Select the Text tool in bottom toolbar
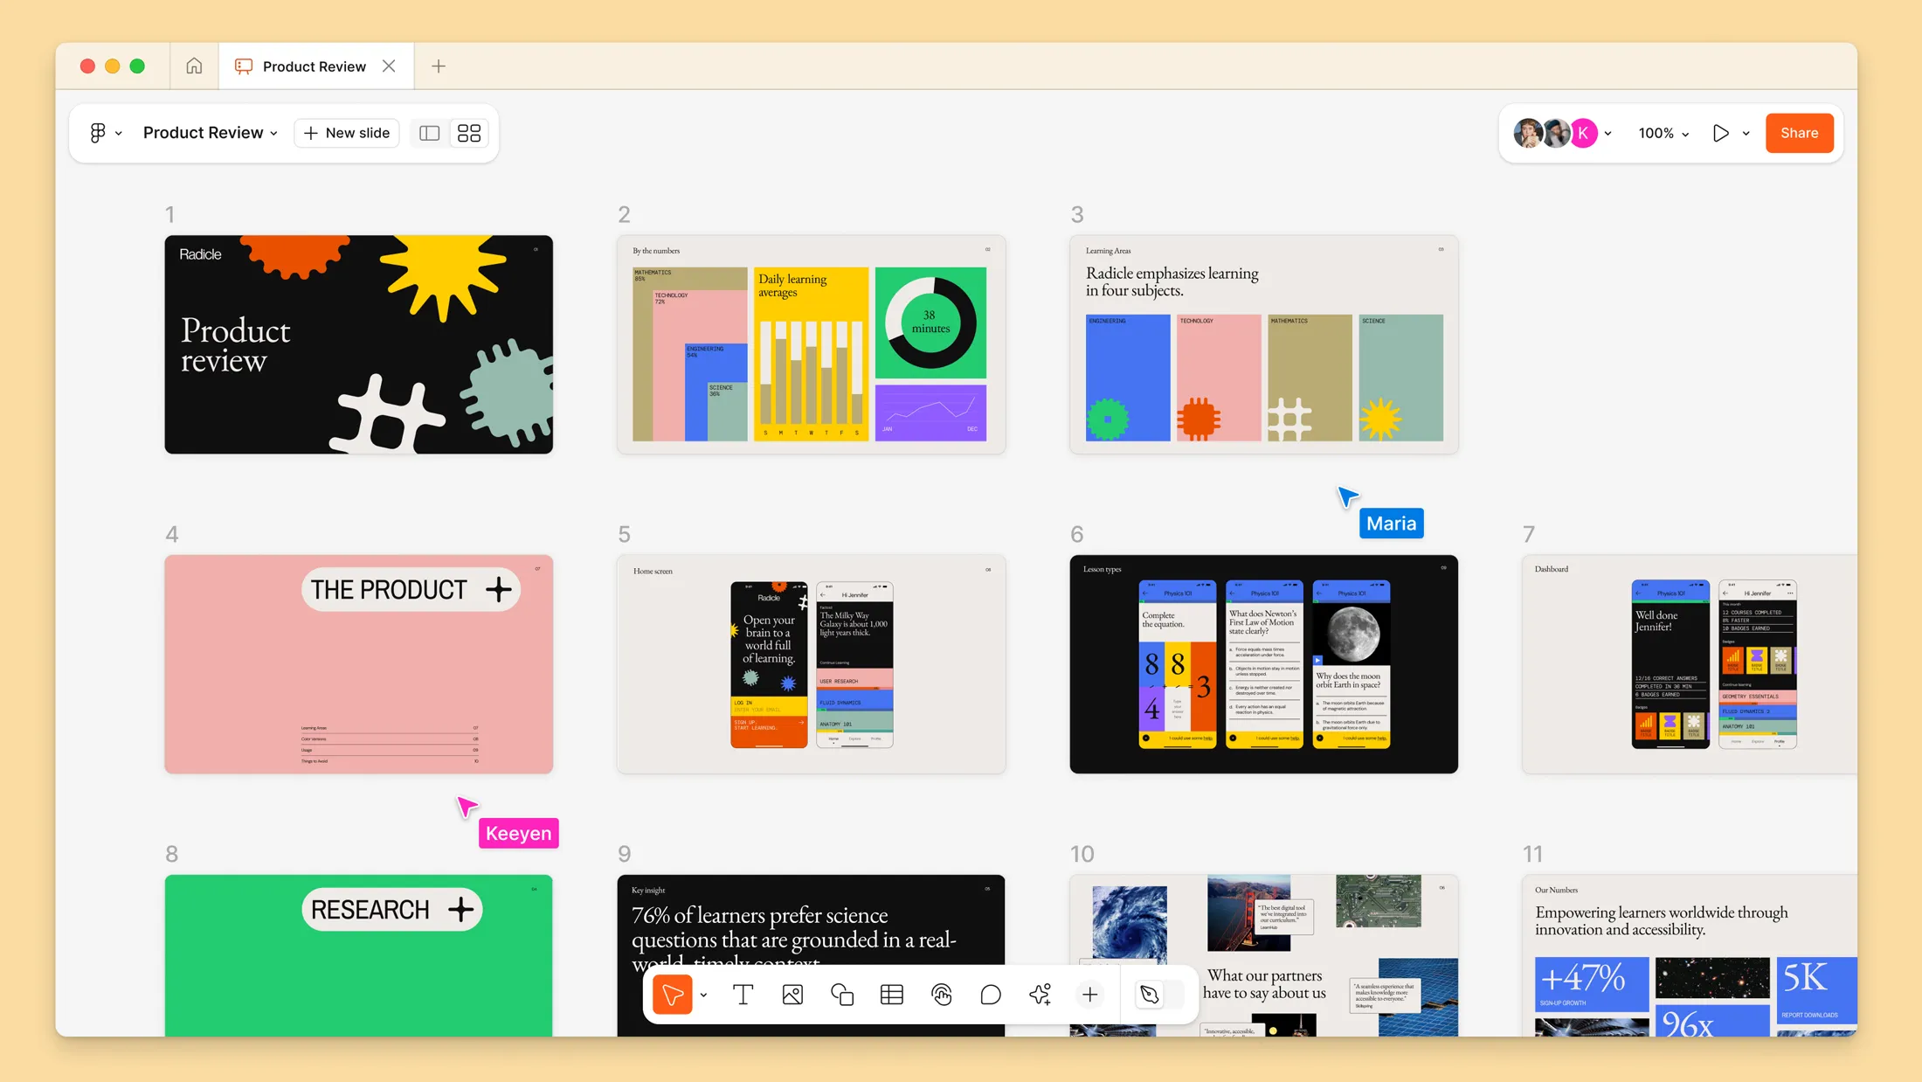The image size is (1922, 1082). tap(743, 995)
